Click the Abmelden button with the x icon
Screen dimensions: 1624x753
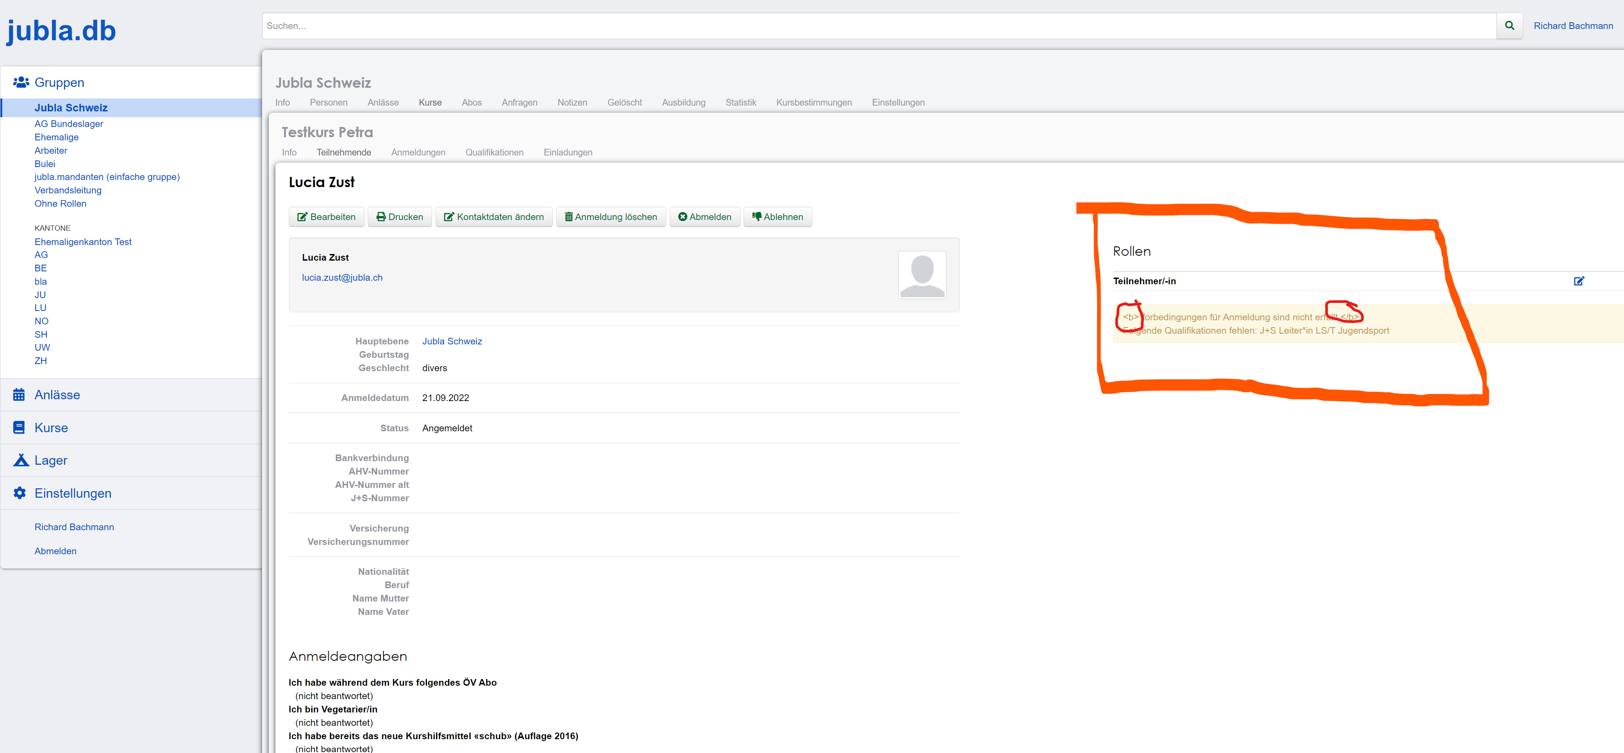(x=704, y=217)
